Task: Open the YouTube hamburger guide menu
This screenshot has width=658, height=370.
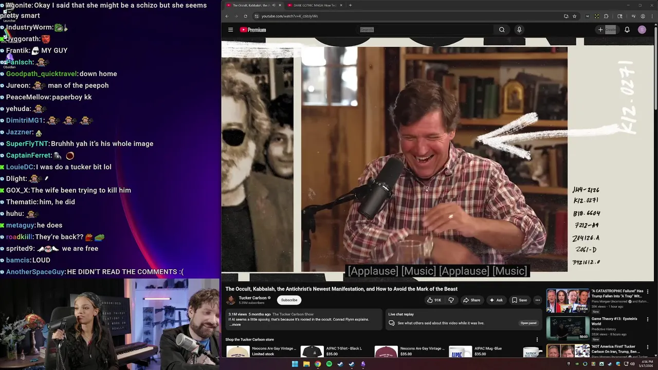Action: (x=230, y=30)
